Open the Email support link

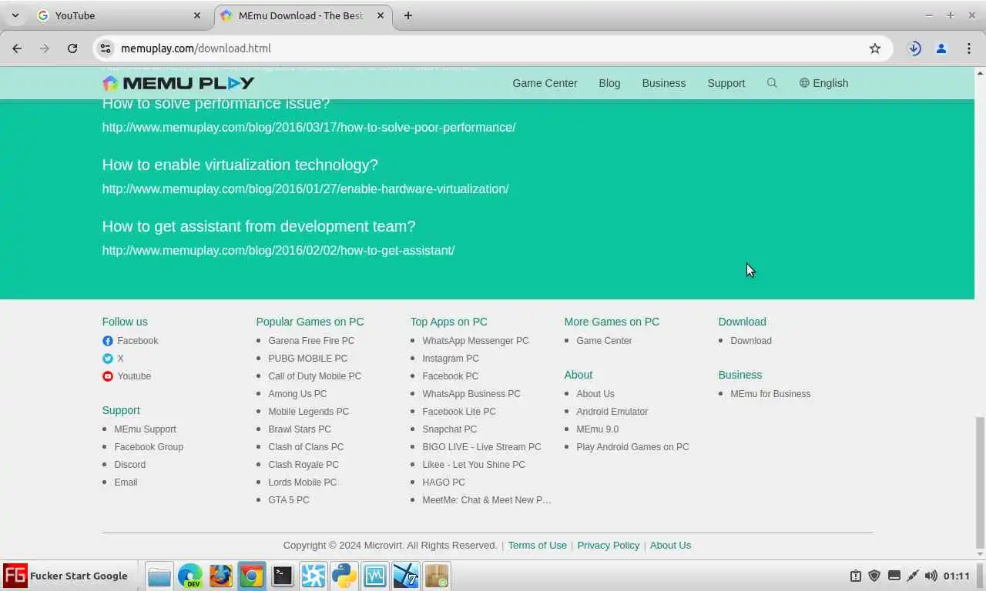click(x=126, y=482)
